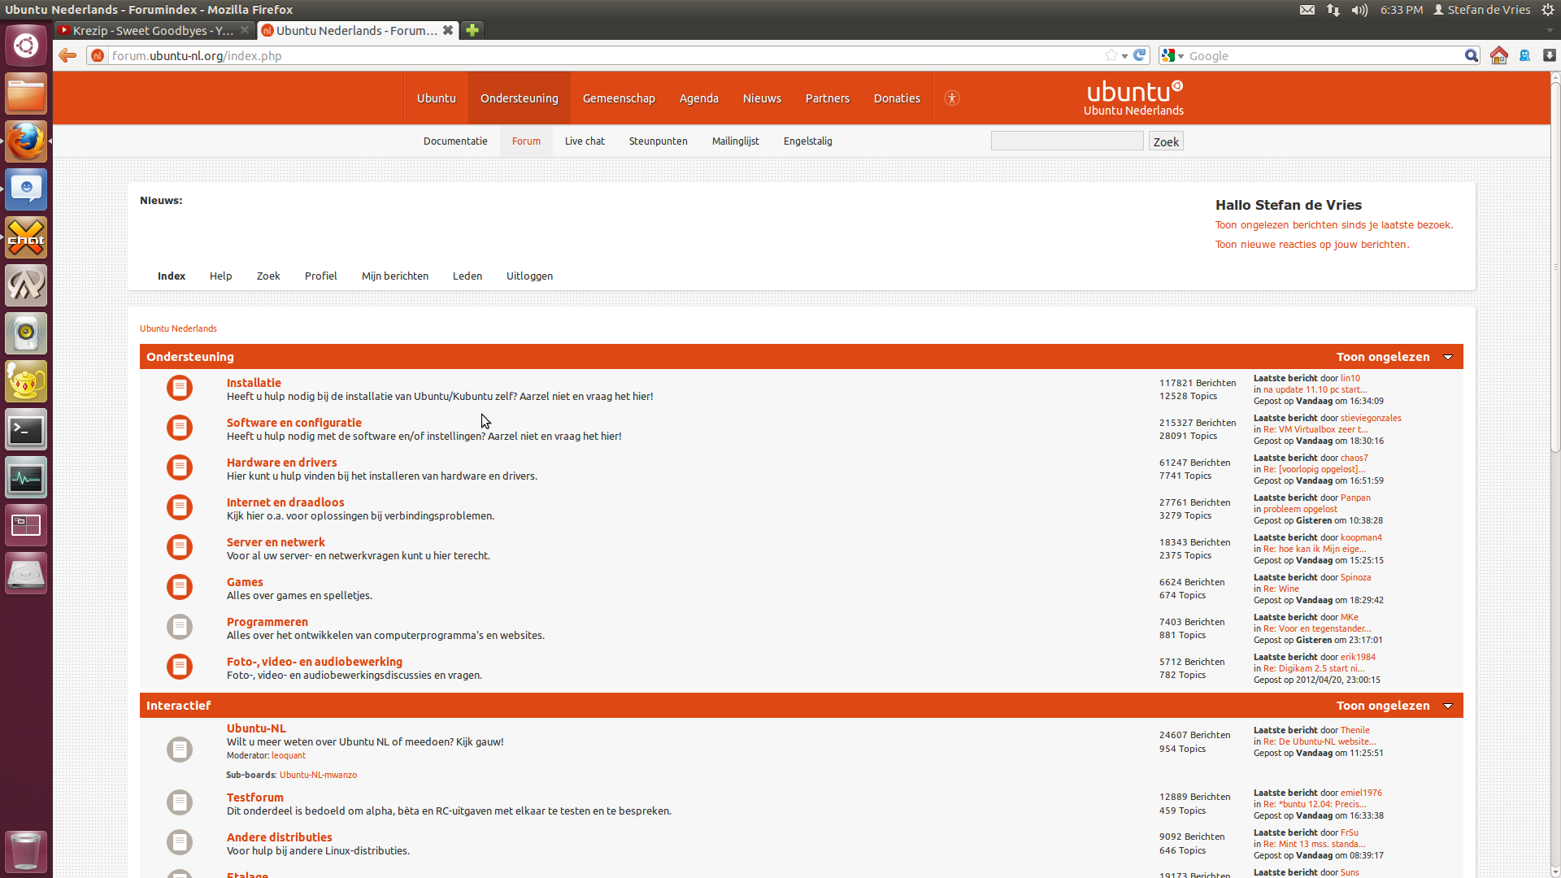Open the Internet en draadloos board

point(285,502)
